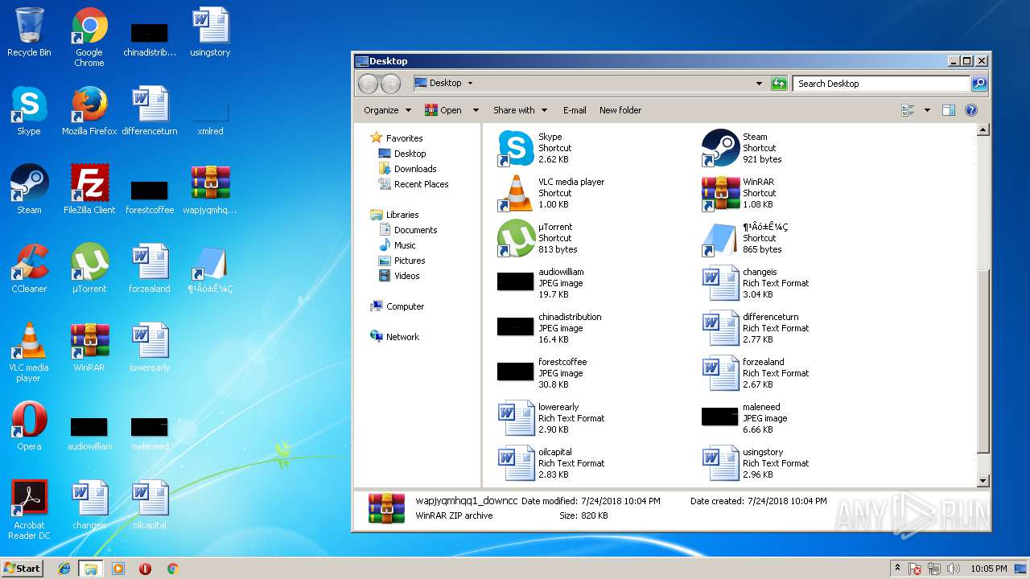Show hidden tray icons arrow
The width and height of the screenshot is (1030, 579).
click(896, 569)
